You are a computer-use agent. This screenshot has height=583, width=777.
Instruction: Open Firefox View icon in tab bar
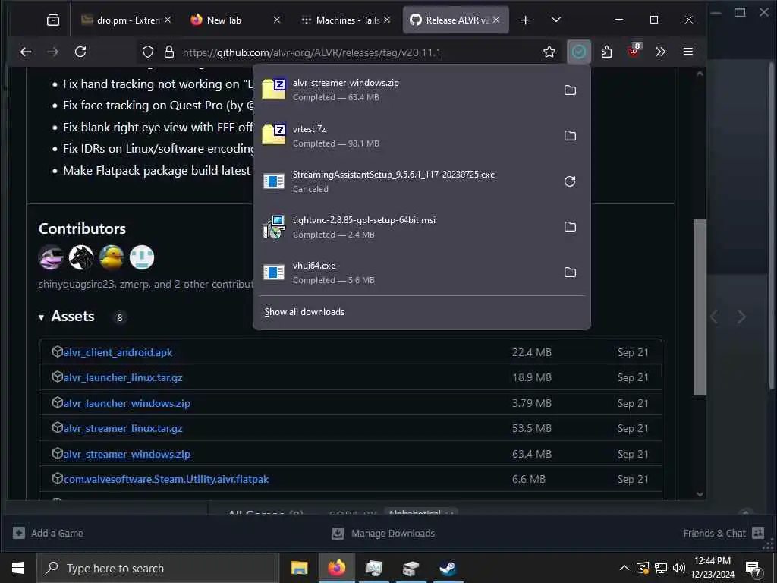[53, 20]
